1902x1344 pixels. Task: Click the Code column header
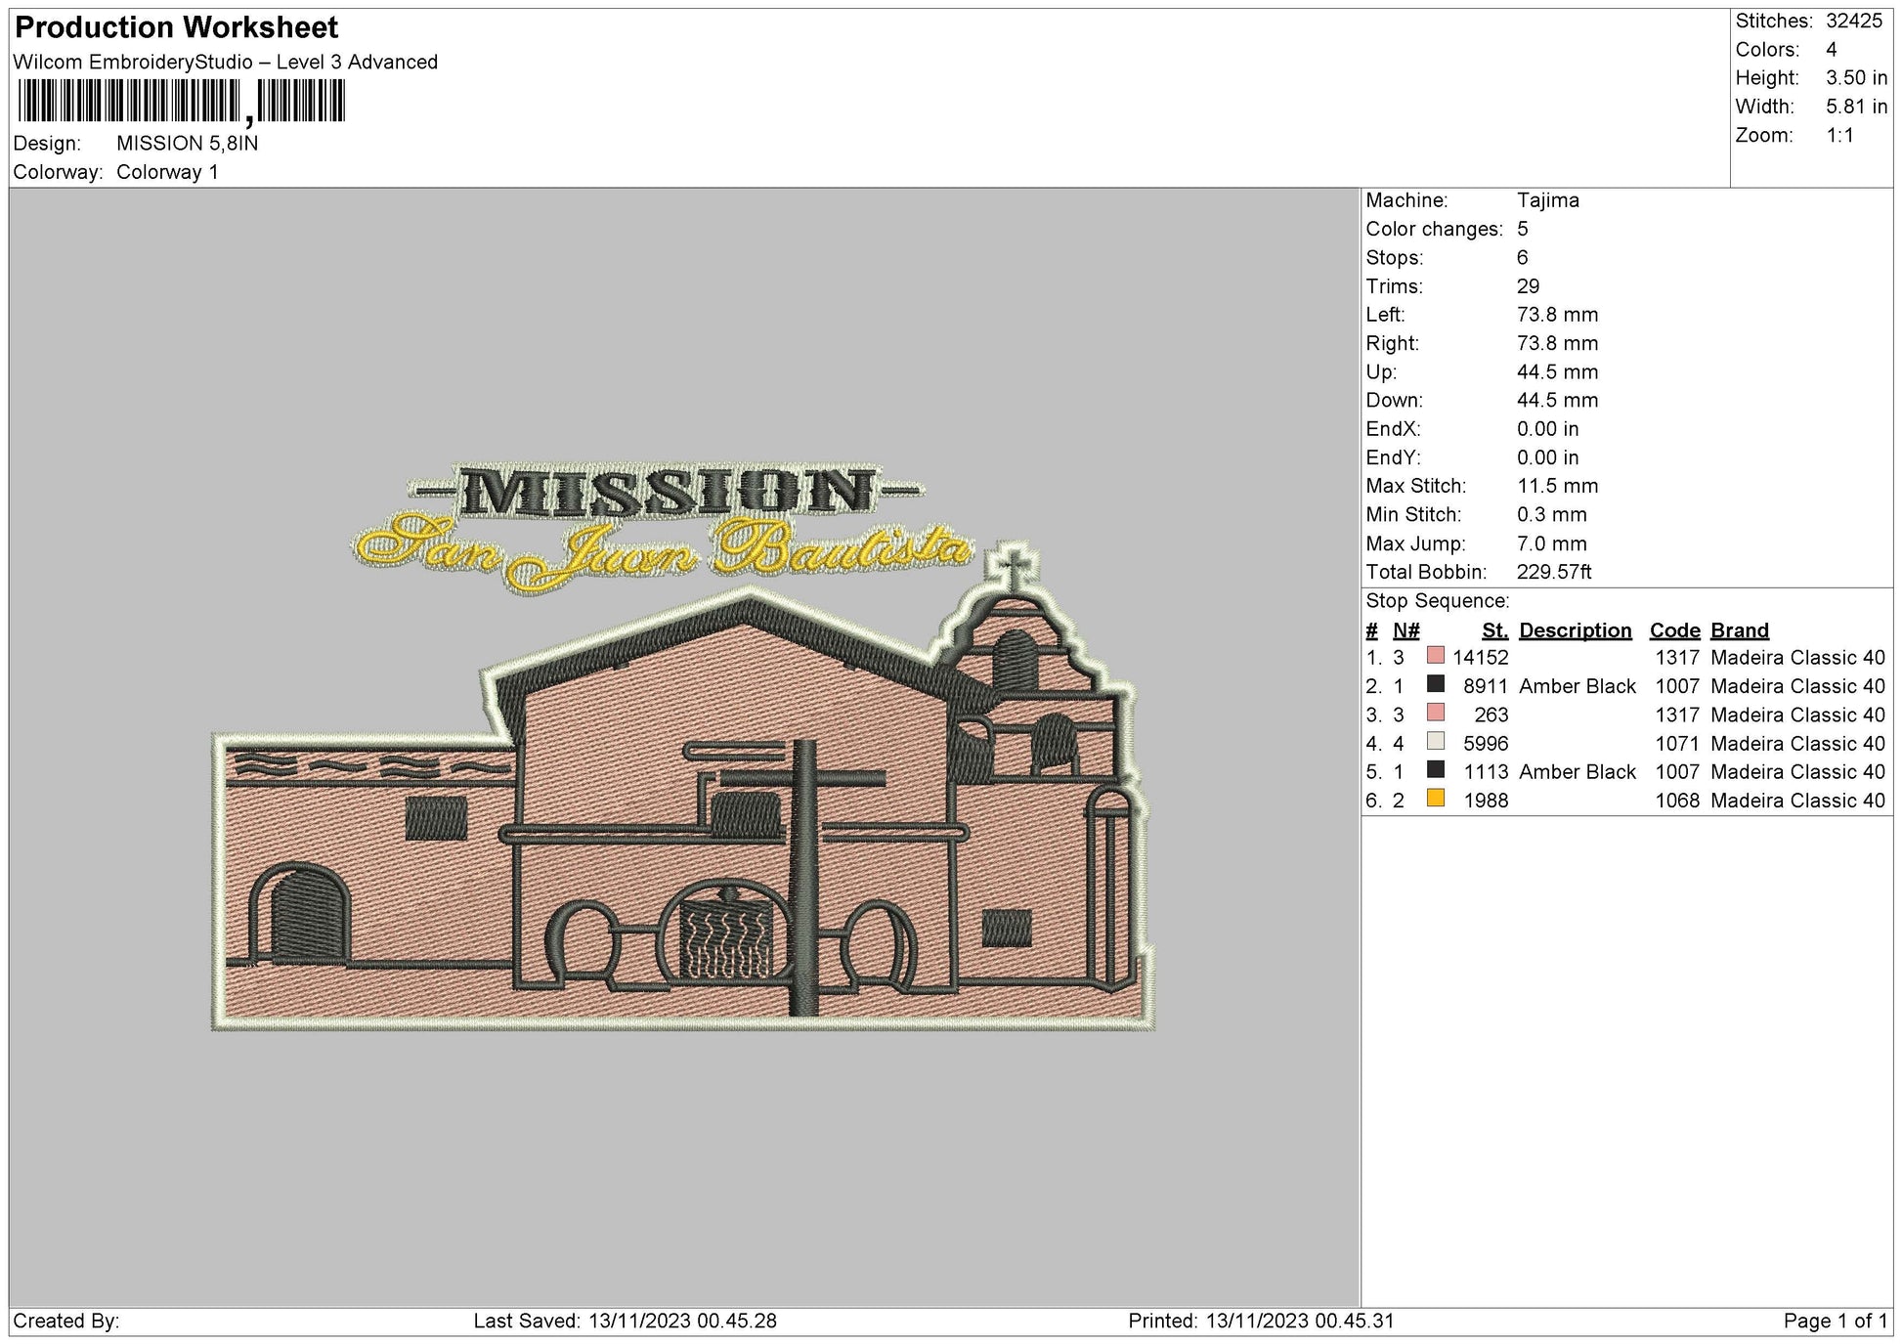1673,629
